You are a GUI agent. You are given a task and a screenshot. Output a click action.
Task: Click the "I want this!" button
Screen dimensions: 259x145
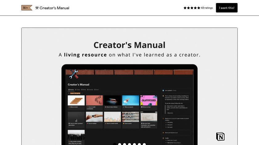pyautogui.click(x=227, y=8)
